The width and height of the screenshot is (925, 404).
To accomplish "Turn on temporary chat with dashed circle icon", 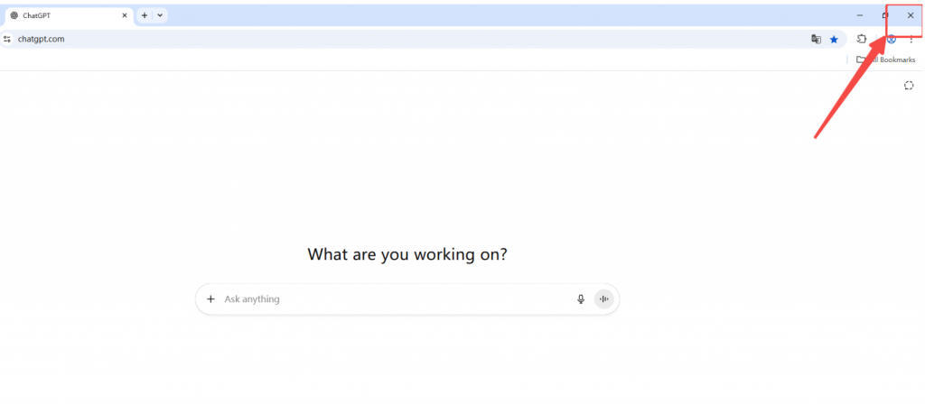I will 909,86.
